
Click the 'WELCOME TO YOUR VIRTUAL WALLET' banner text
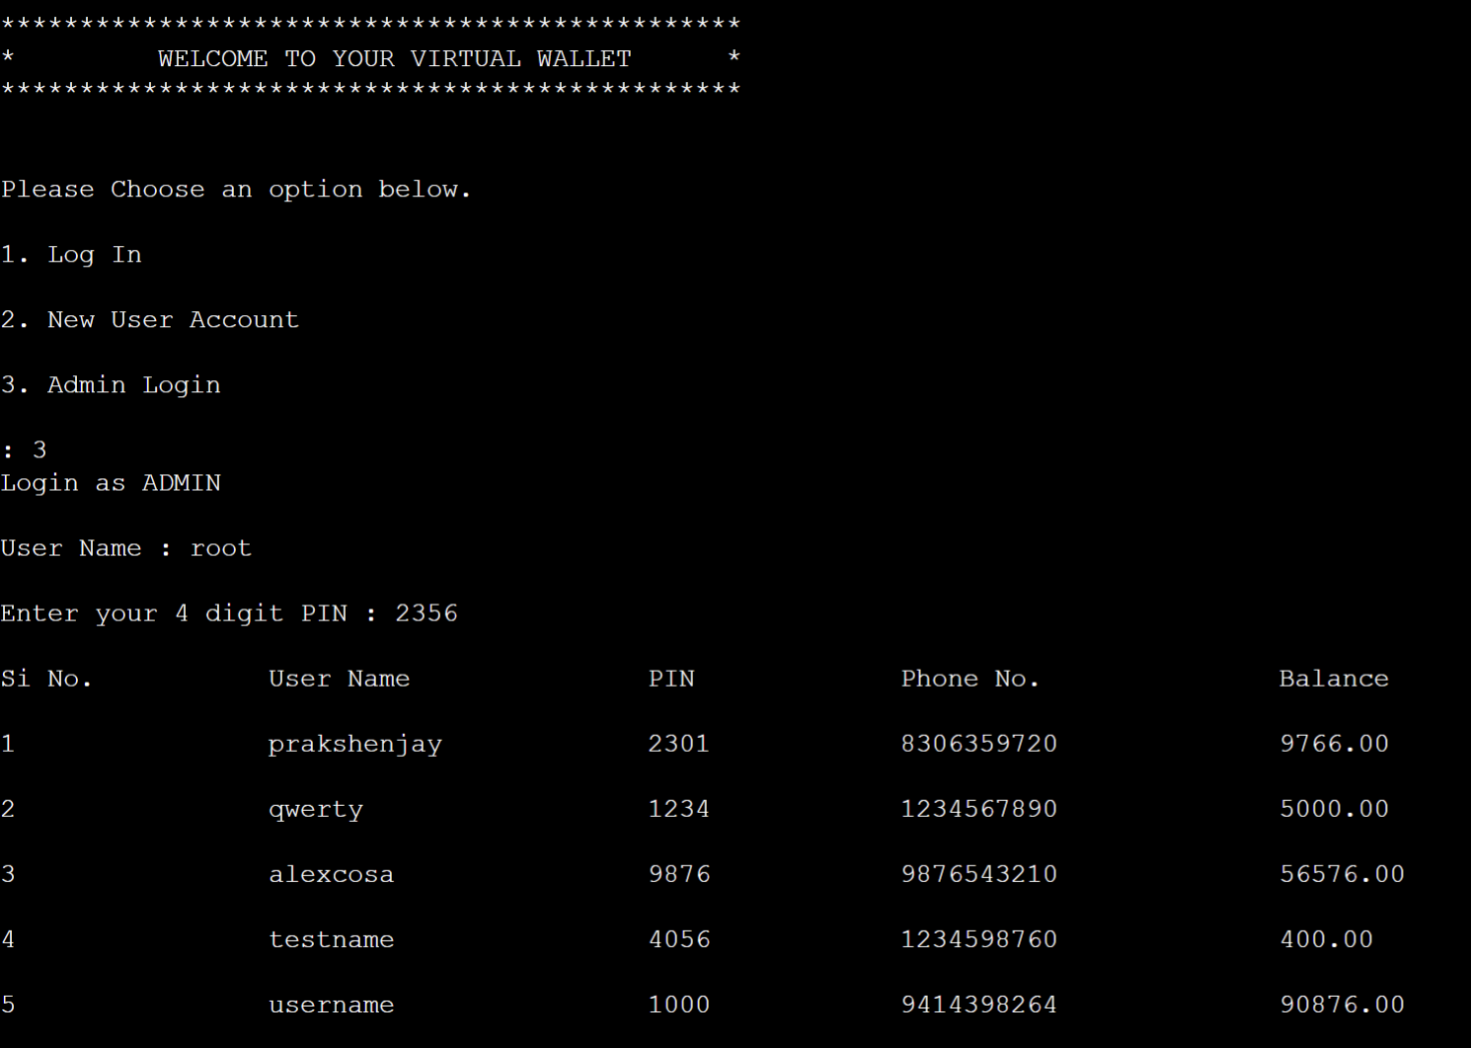click(394, 58)
